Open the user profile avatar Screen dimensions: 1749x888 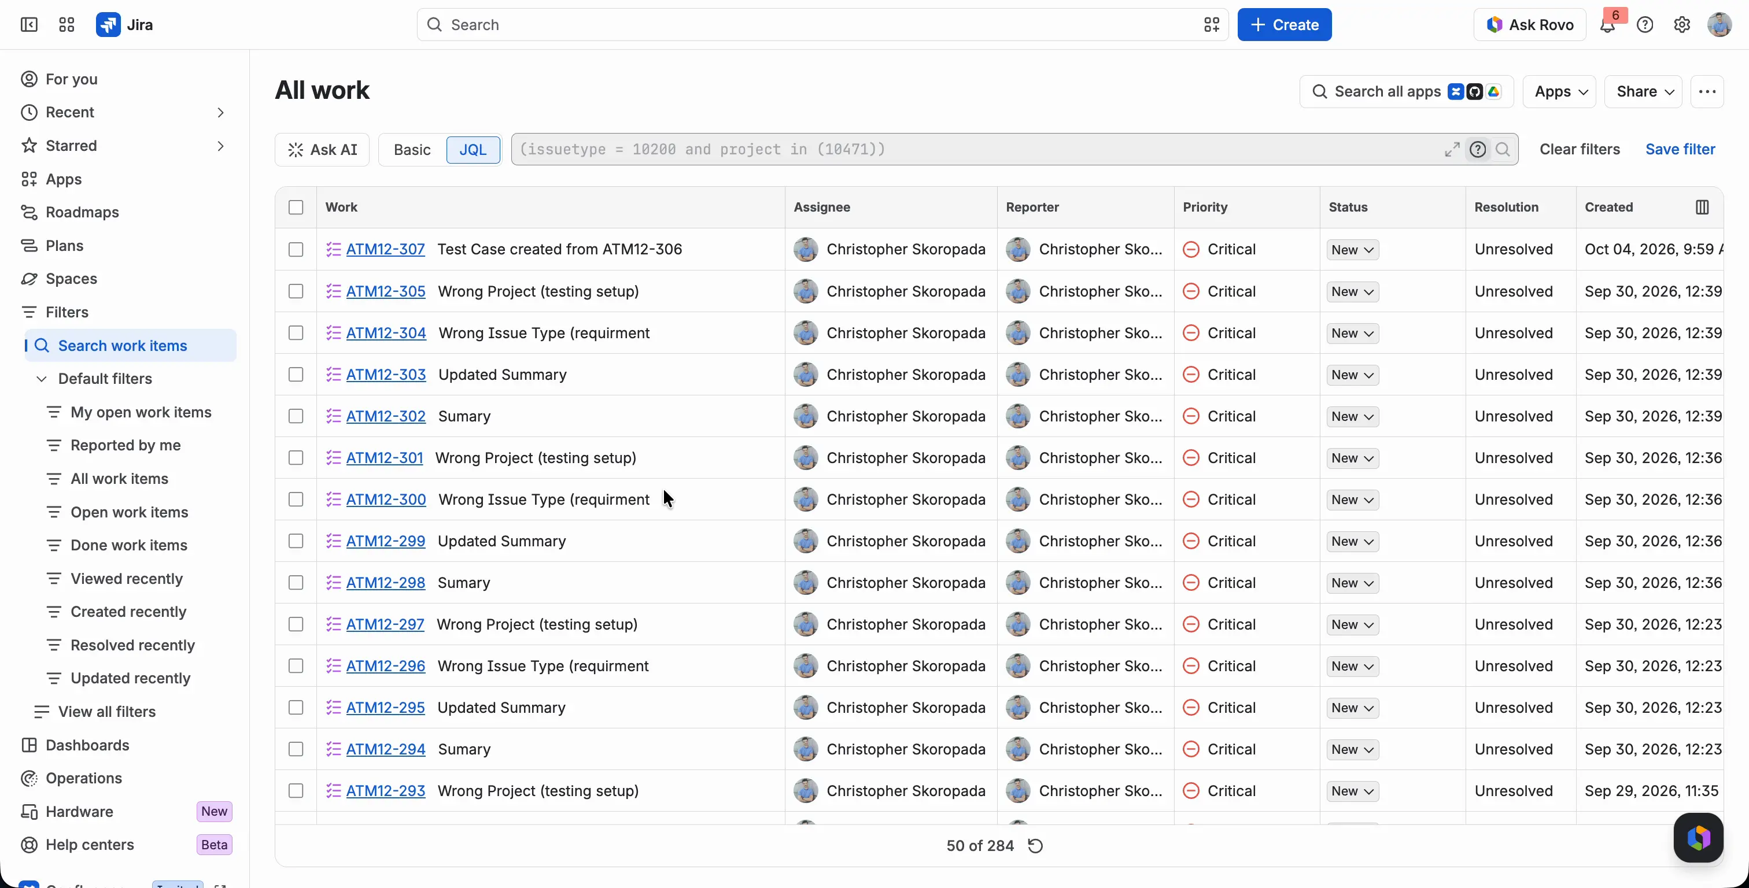[1719, 25]
